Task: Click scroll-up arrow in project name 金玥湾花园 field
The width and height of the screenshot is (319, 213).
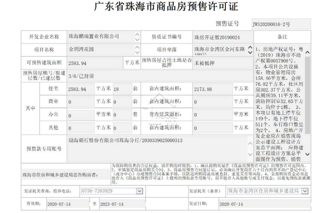Action: click(x=137, y=47)
